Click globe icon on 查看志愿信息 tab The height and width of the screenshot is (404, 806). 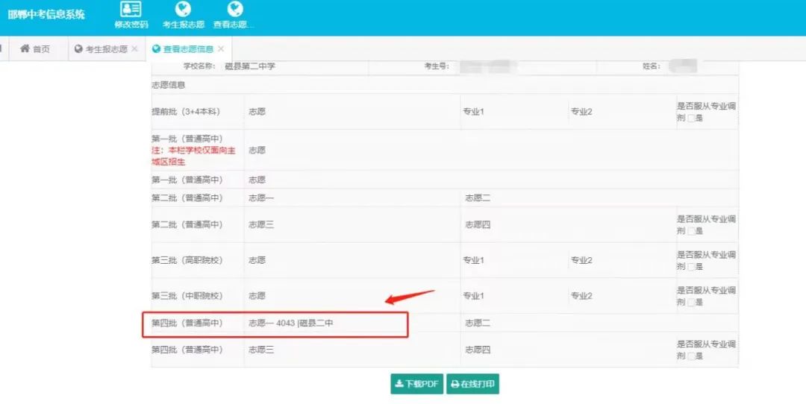[156, 49]
